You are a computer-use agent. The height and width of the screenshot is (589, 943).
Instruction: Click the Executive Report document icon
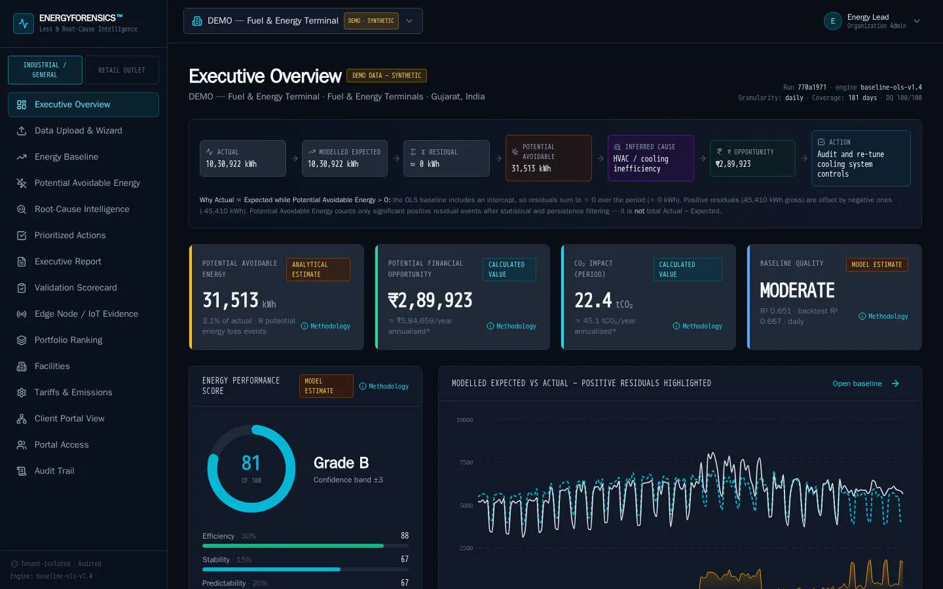[x=22, y=262]
